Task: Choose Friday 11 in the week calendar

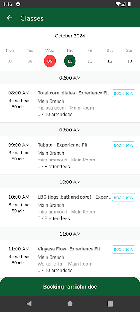Action: pyautogui.click(x=90, y=61)
